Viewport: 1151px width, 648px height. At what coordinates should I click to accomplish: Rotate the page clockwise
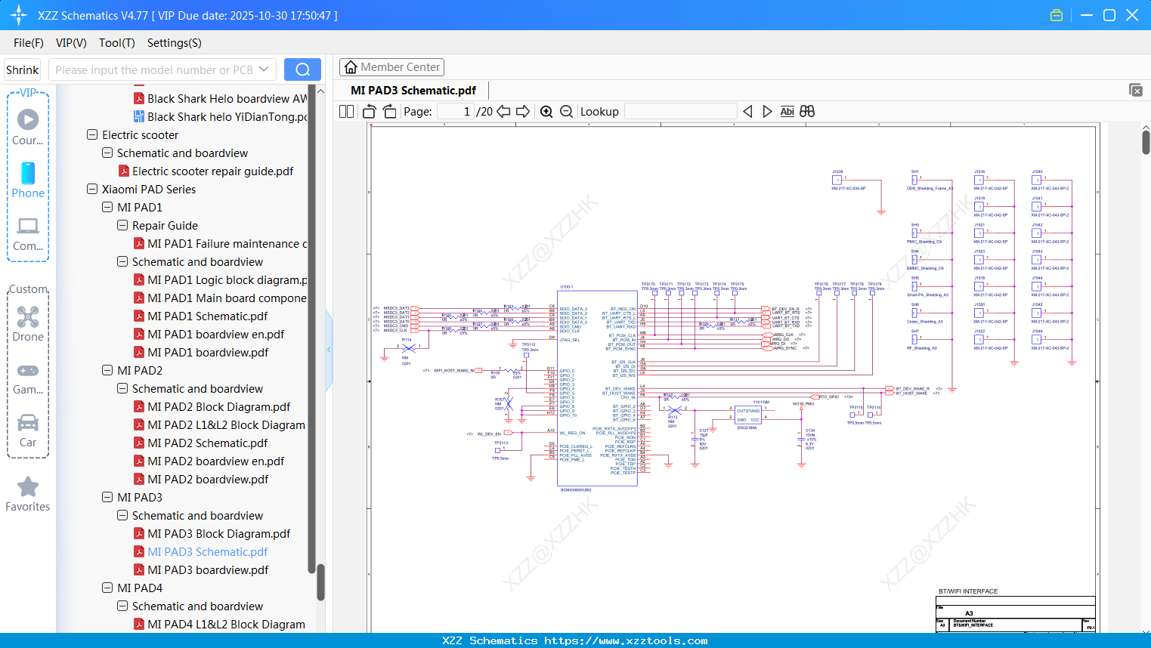click(x=389, y=112)
